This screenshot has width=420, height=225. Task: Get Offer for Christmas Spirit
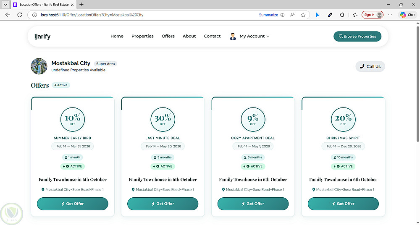[343, 204]
